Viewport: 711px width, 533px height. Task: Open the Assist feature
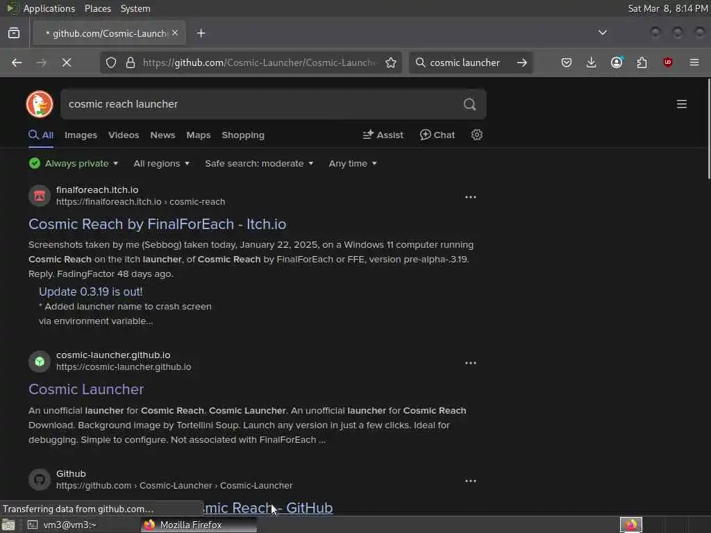[383, 135]
